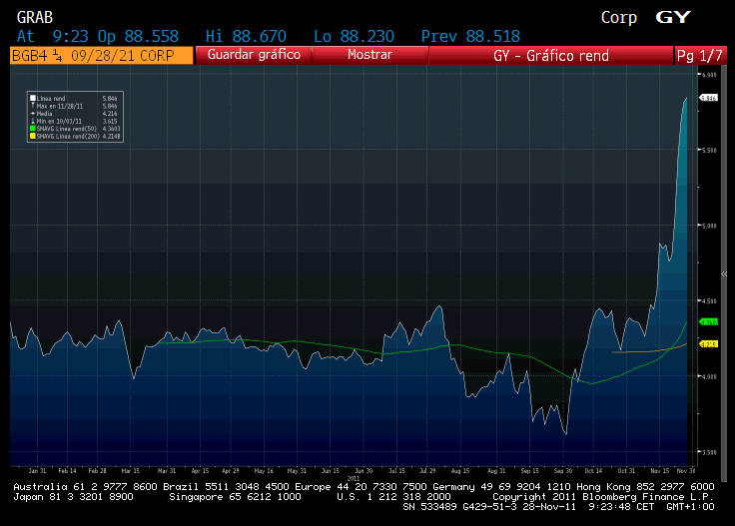Click the Sep 15 date label on x-axis
Screen dimensions: 735x526
click(529, 471)
